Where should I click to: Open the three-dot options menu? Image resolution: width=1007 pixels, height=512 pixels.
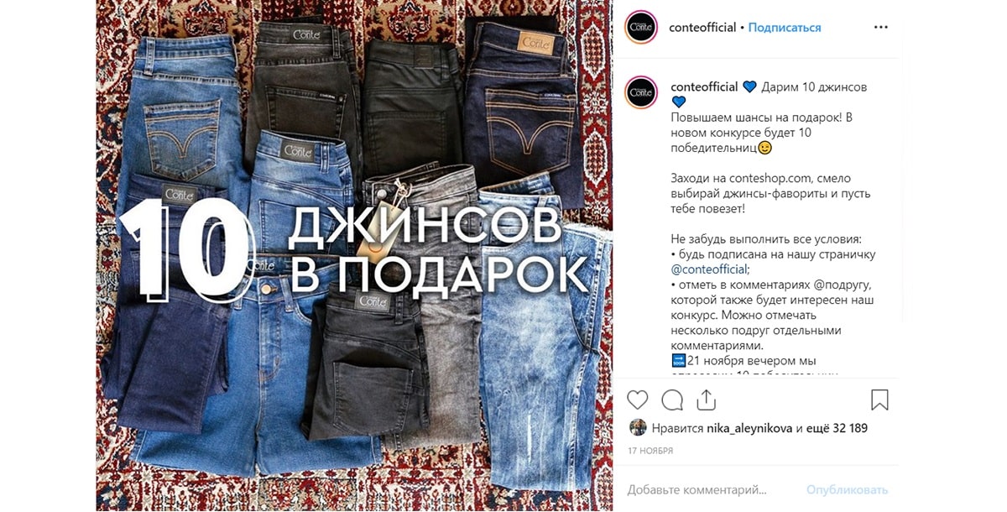point(880,28)
